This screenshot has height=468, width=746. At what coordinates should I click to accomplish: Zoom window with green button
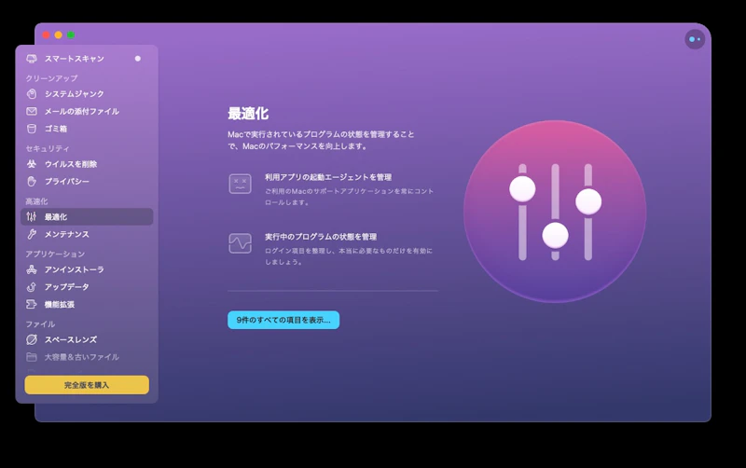[71, 34]
